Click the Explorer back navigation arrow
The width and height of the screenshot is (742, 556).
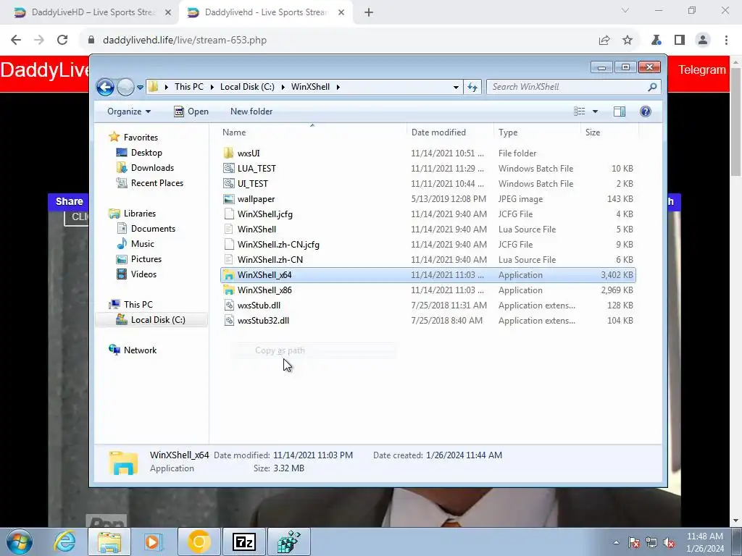[x=105, y=87]
